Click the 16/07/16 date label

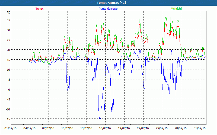point(105,129)
